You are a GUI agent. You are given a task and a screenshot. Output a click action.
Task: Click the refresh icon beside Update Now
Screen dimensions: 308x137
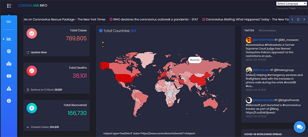28,52
